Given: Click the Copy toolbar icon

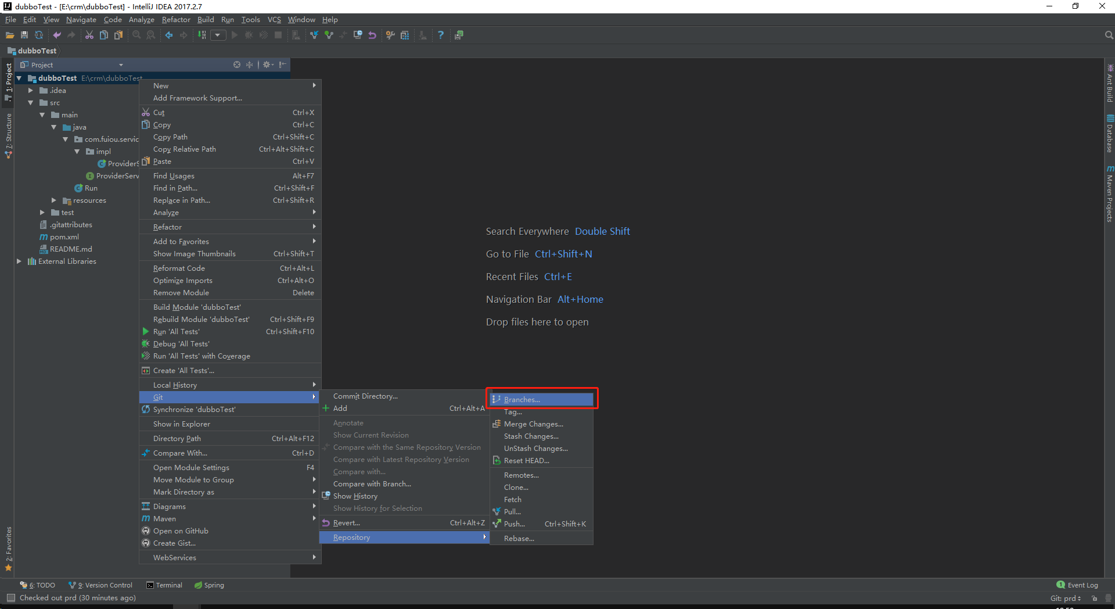Looking at the screenshot, I should pos(104,35).
